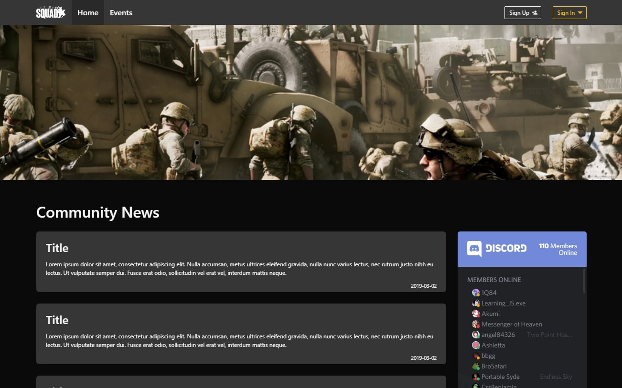Image resolution: width=622 pixels, height=388 pixels.
Task: Click the second news card's 2019-03-02 date
Action: click(424, 358)
